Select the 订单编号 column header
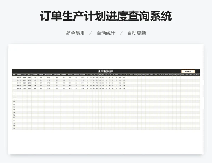 [19, 75]
